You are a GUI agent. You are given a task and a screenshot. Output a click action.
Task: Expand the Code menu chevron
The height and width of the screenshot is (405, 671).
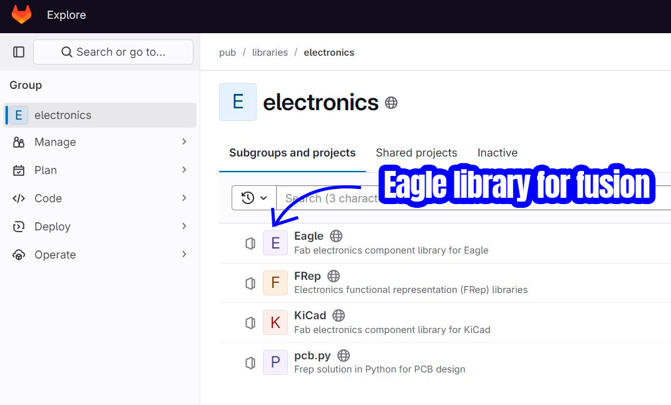184,198
